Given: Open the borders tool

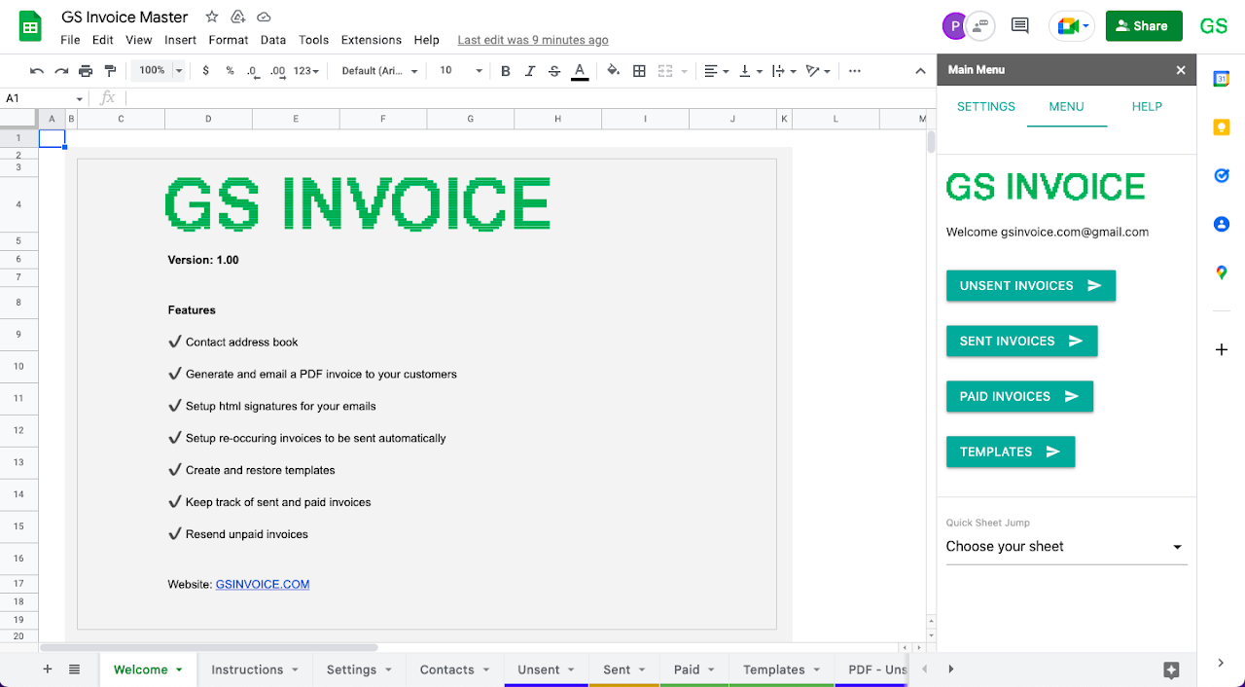Looking at the screenshot, I should point(639,71).
